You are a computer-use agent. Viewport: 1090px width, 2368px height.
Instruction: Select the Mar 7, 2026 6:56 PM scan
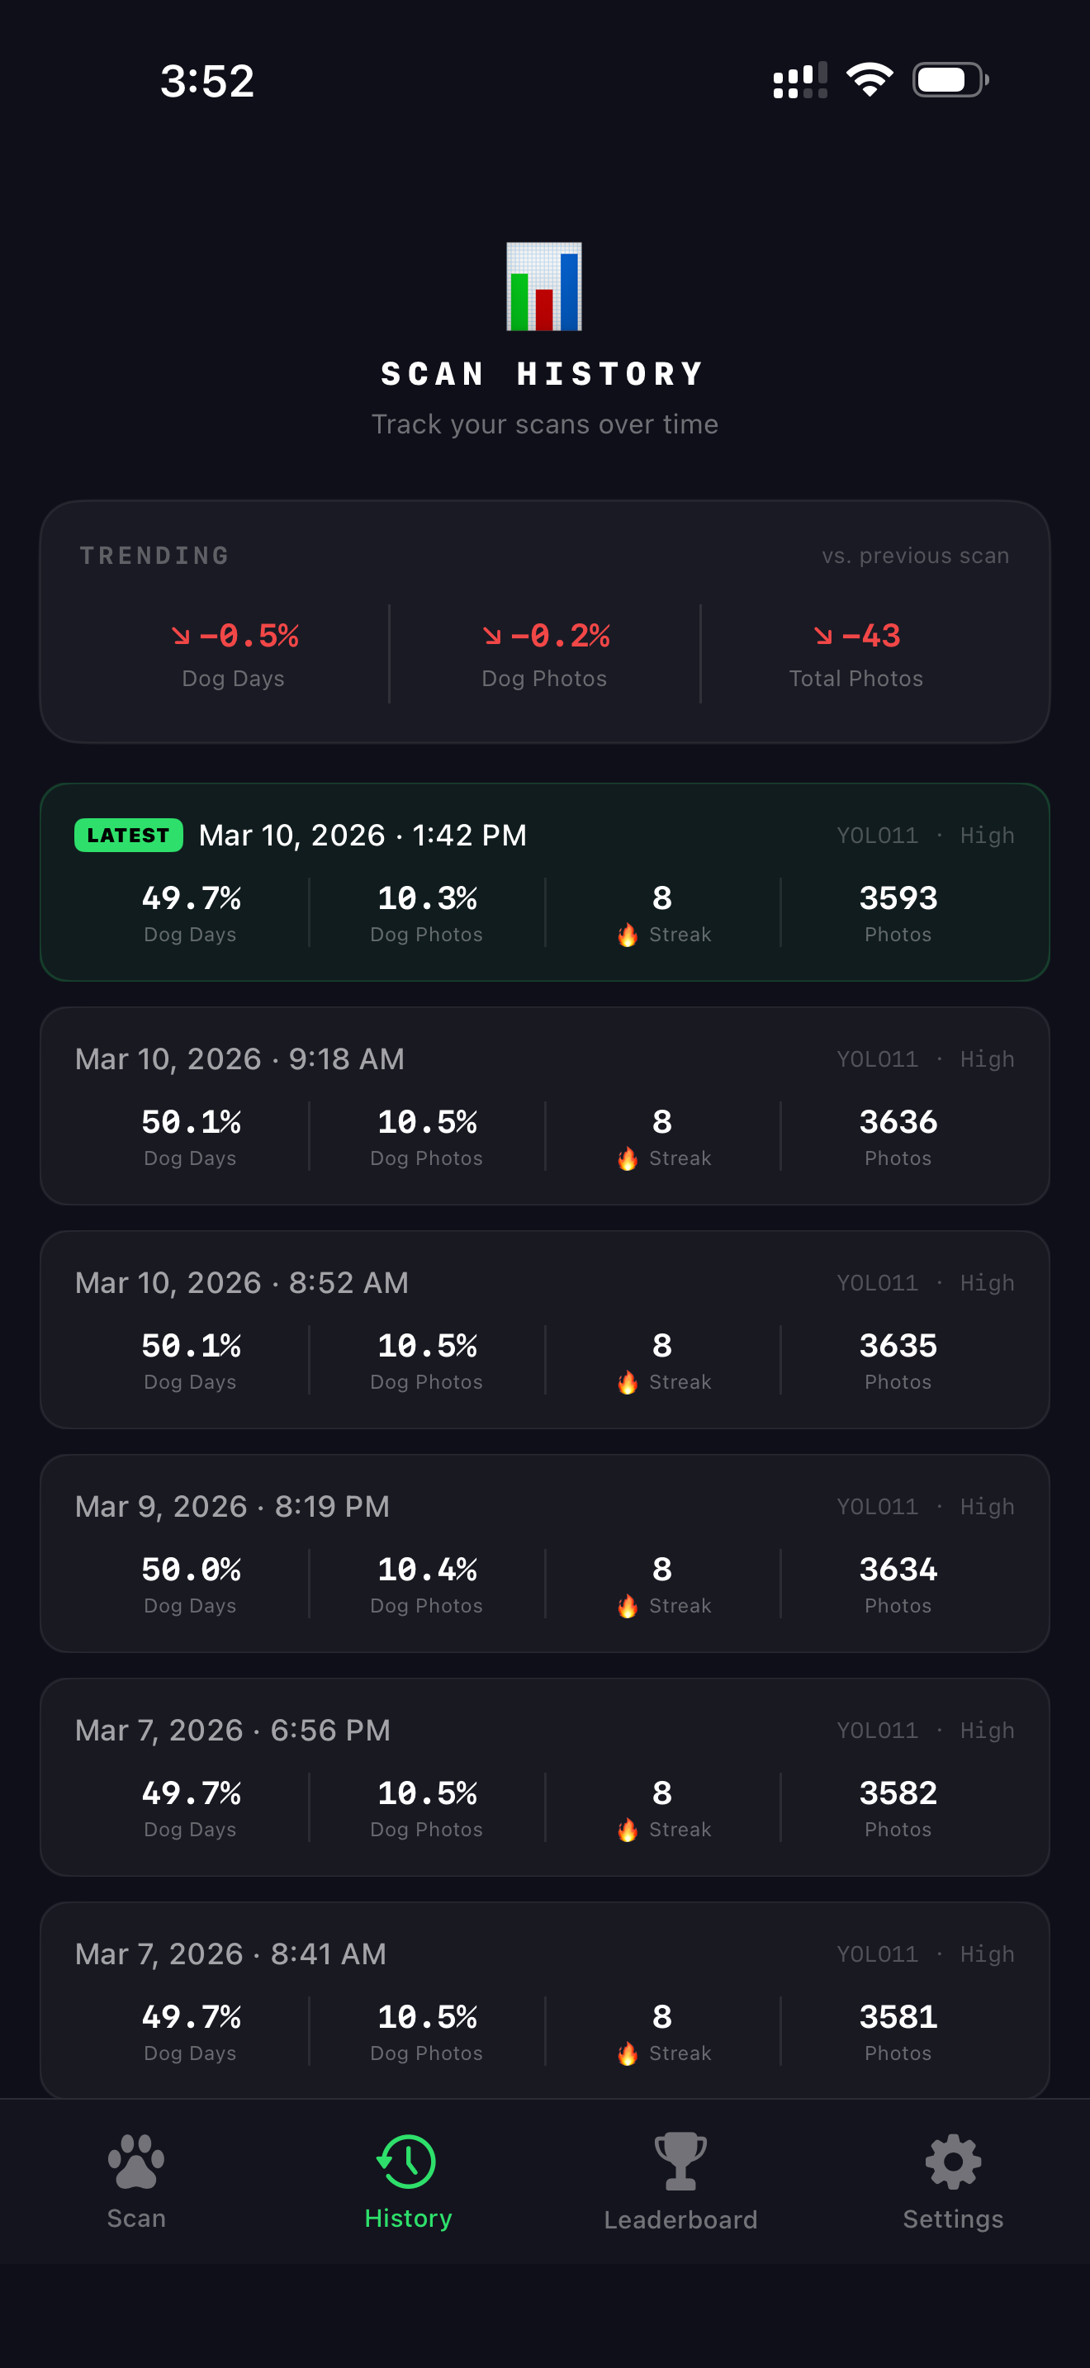[x=544, y=1777]
